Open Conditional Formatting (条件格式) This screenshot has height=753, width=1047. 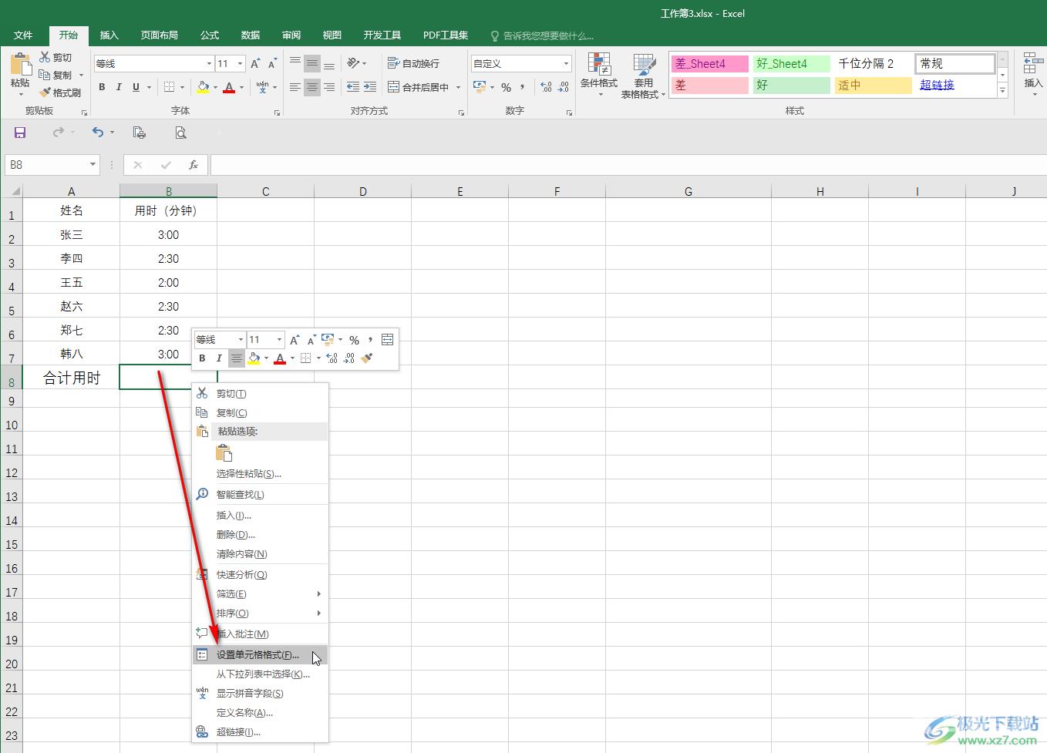[x=598, y=76]
